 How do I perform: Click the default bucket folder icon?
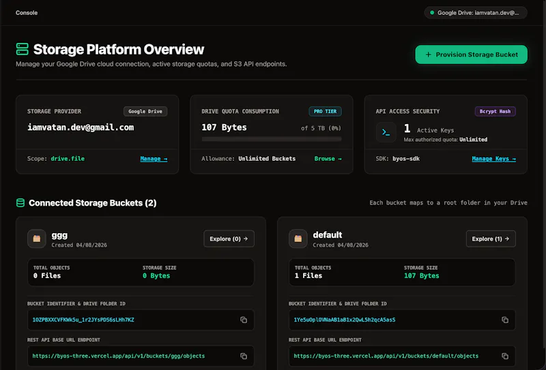(x=298, y=238)
